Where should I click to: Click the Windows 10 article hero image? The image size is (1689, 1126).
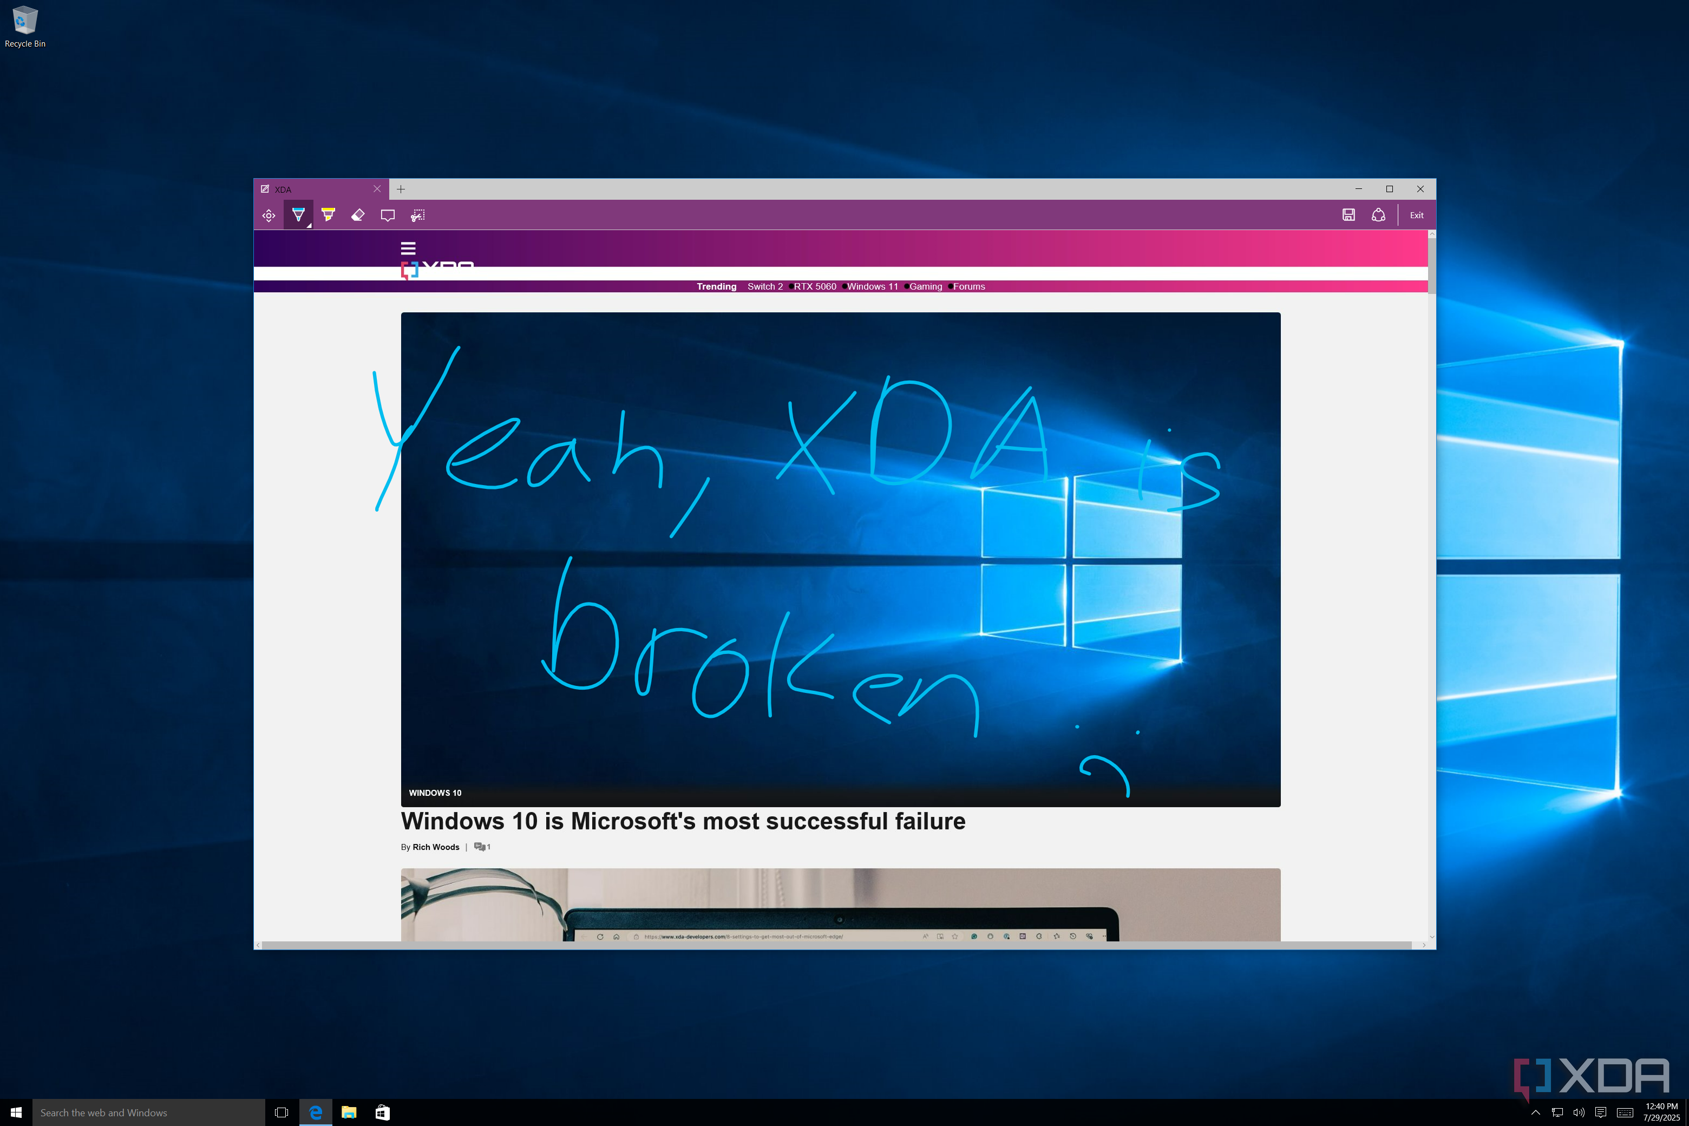coord(840,559)
